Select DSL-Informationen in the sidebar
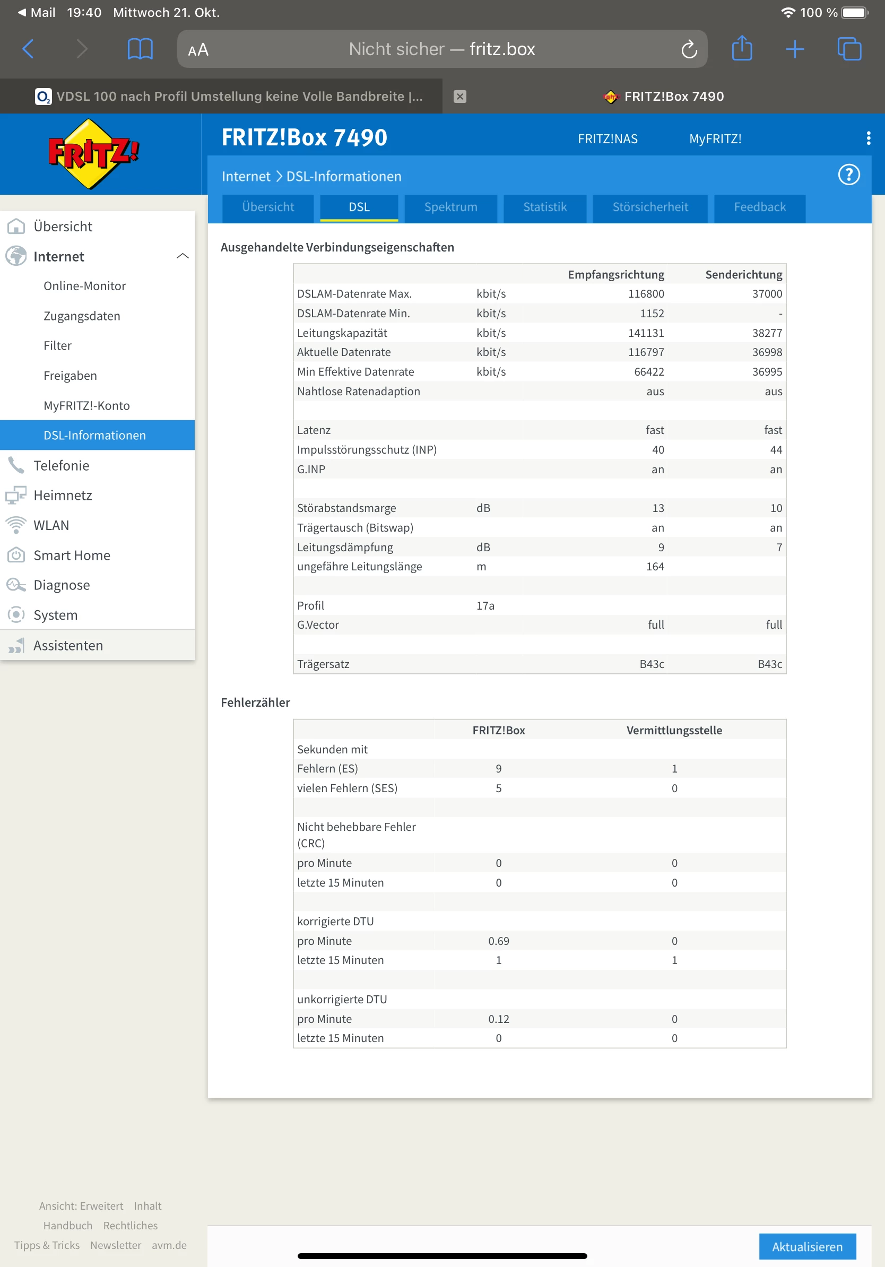 pyautogui.click(x=97, y=436)
